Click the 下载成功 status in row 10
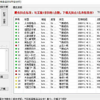This screenshot has height=100, width=100. click(64, 55)
